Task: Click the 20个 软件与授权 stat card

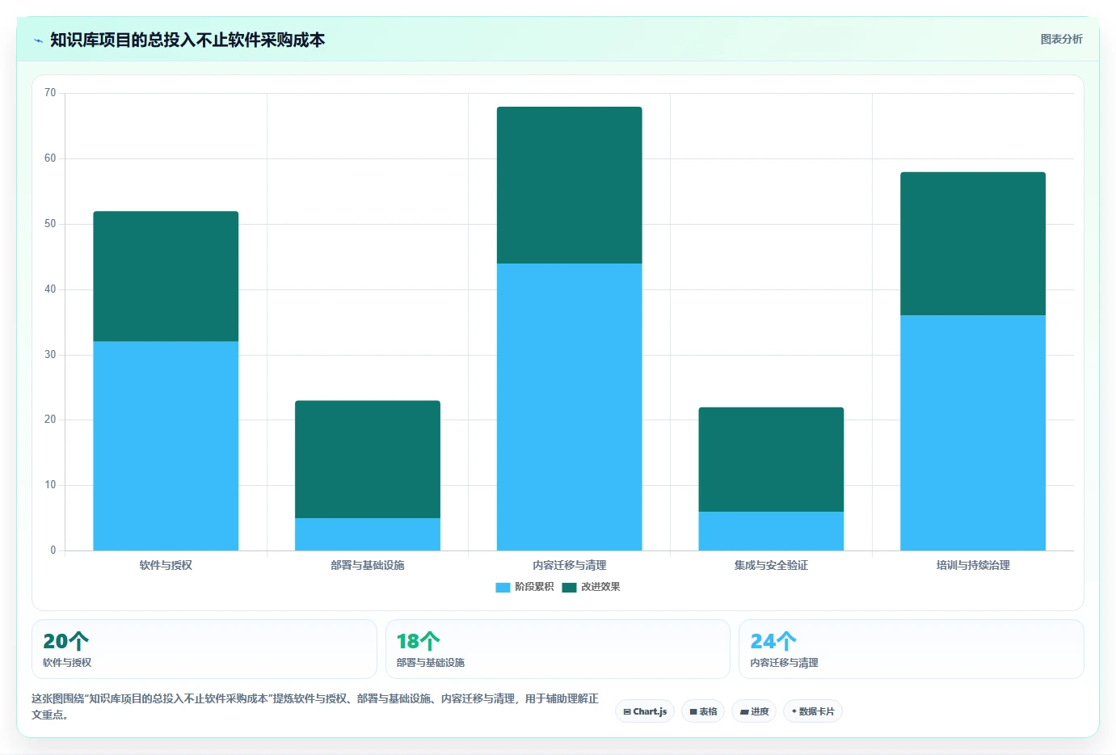Action: [204, 649]
